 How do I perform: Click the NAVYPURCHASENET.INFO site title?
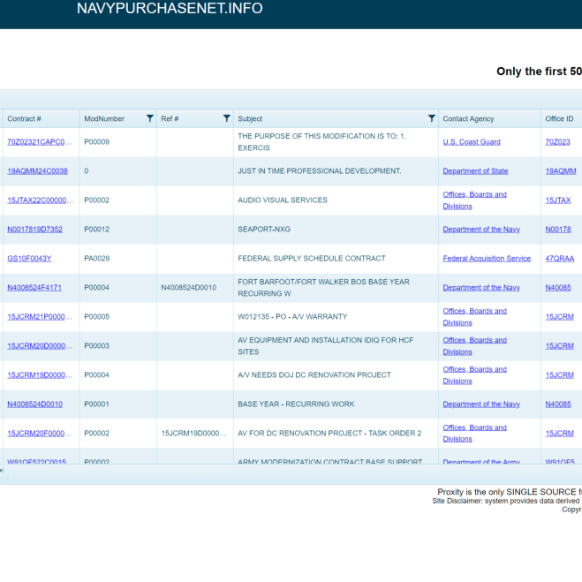tap(170, 9)
